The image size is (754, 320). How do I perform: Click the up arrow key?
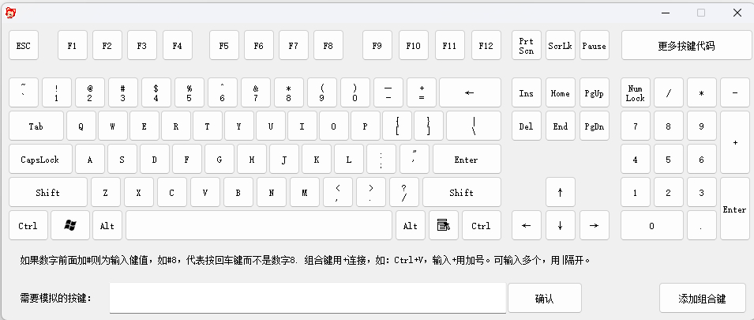click(561, 192)
